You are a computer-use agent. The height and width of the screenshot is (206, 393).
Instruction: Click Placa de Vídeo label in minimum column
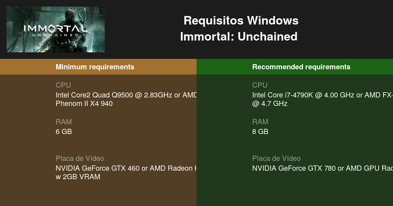(x=80, y=159)
